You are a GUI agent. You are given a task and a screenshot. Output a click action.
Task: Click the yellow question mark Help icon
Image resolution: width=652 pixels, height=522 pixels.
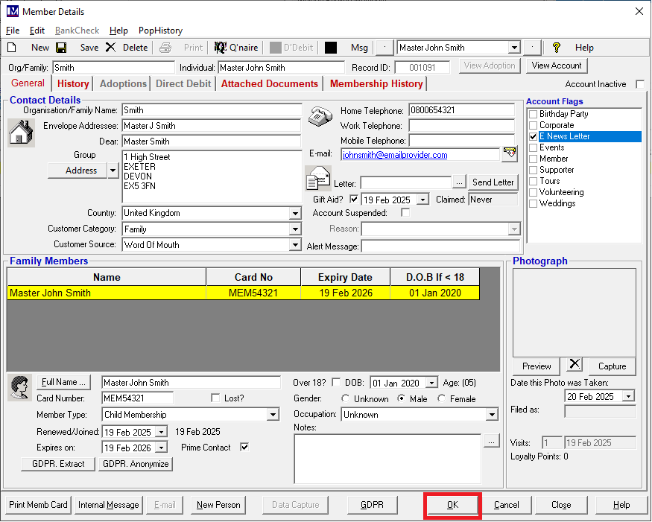pos(556,48)
